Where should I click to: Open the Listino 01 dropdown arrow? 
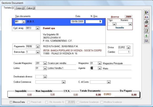[45, 68]
